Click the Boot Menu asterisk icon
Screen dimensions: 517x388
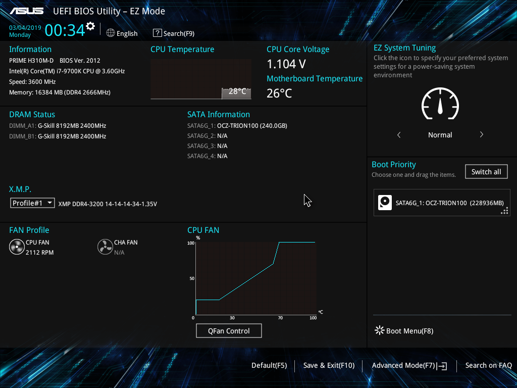click(x=380, y=330)
